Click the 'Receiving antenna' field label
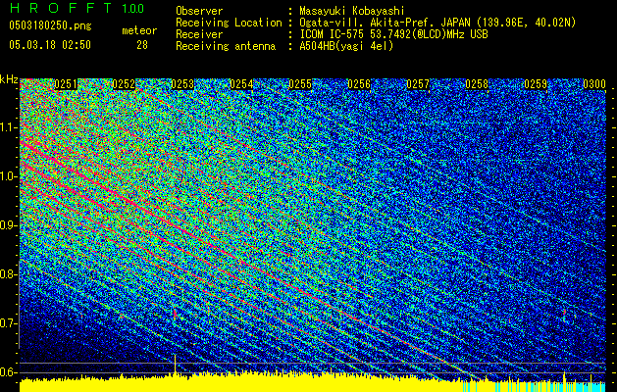The height and width of the screenshot is (392, 617). click(226, 46)
